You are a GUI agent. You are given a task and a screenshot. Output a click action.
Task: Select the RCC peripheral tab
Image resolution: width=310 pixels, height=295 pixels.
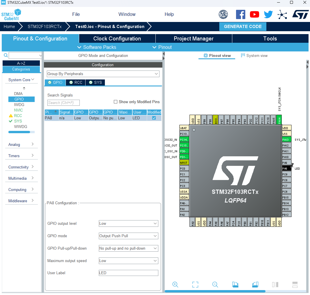pyautogui.click(x=76, y=82)
